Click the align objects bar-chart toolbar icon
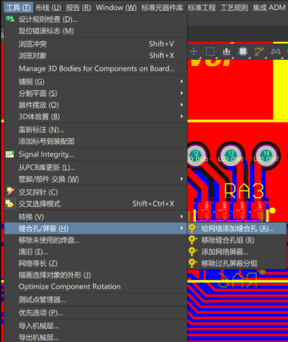Viewport: 288px width, 342px height. 227,52
